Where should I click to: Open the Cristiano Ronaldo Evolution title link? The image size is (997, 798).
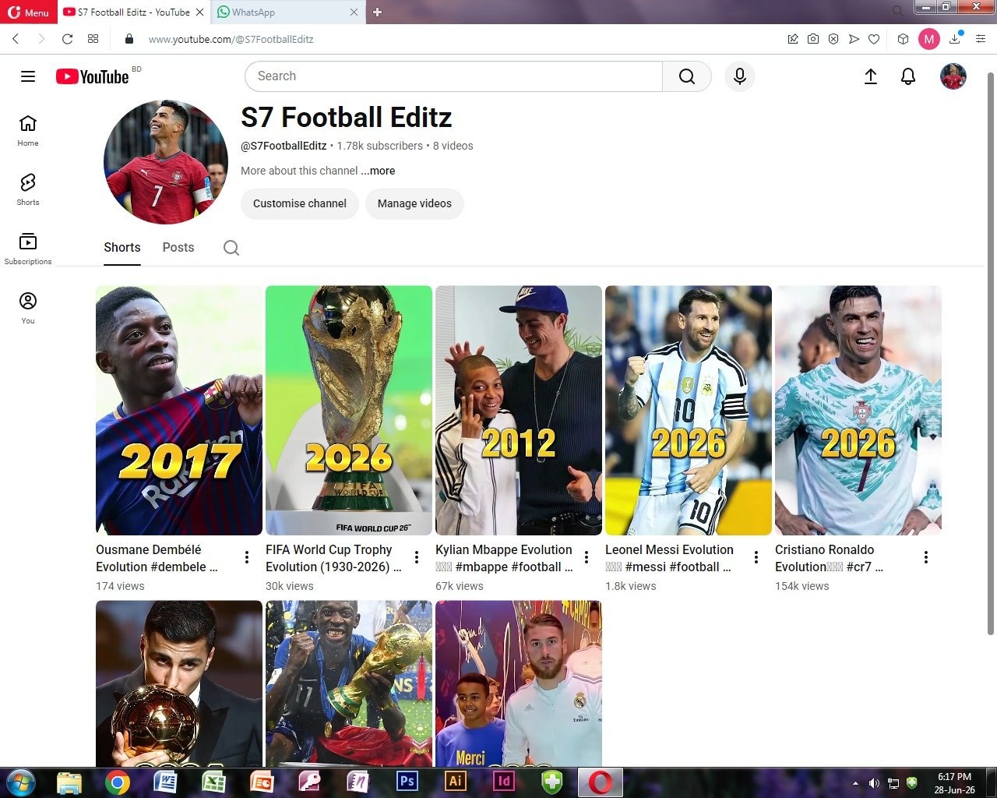[829, 558]
